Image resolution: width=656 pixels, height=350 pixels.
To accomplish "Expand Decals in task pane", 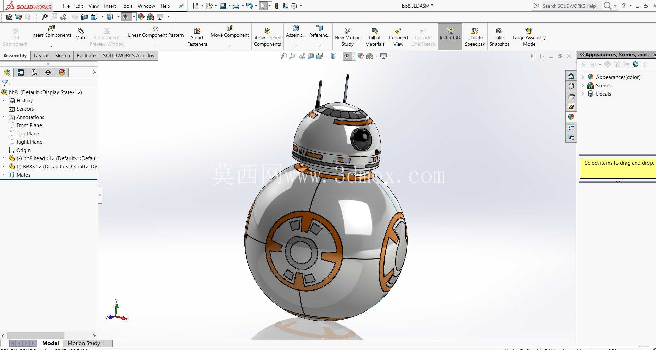I will [x=583, y=94].
